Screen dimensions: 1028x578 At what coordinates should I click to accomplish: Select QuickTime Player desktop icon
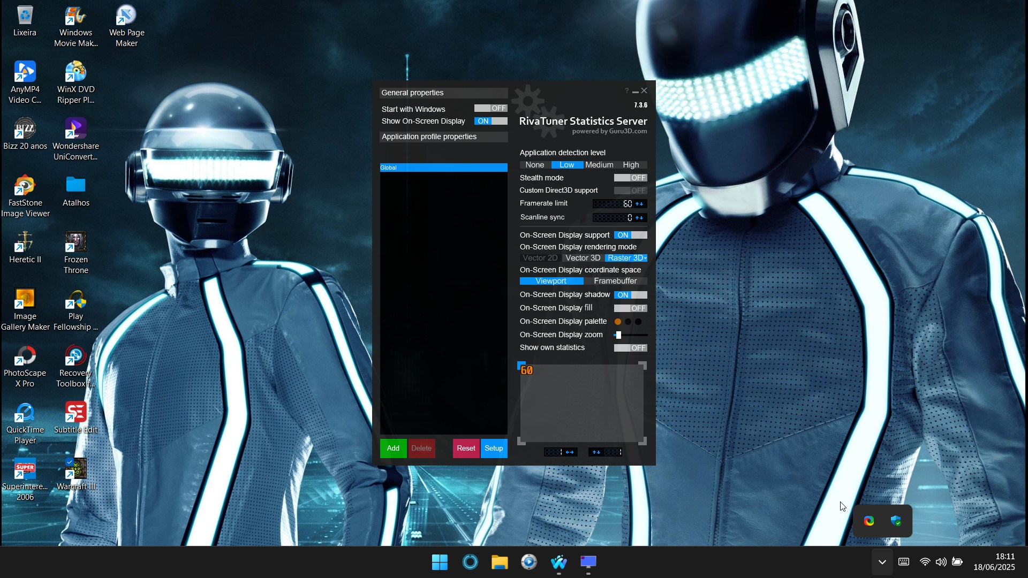click(x=25, y=423)
